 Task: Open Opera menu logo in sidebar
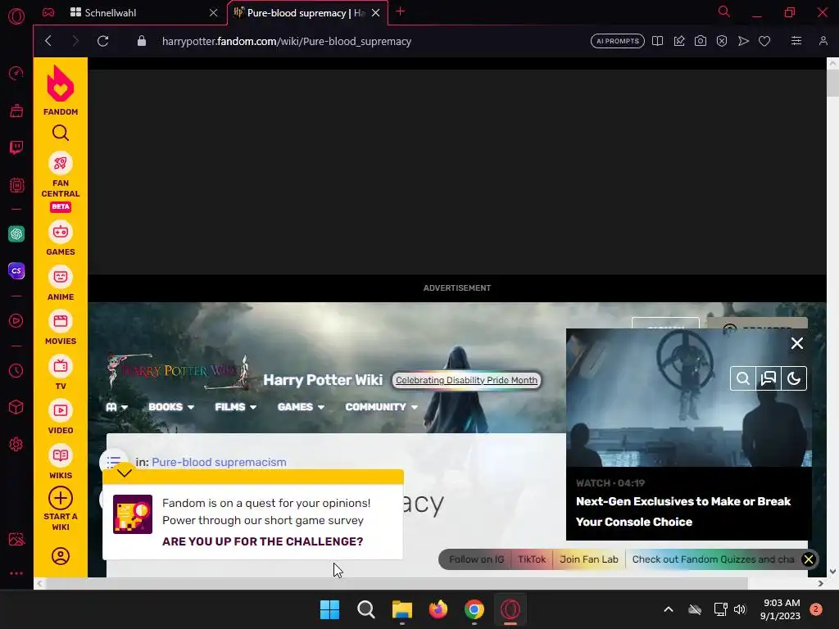click(16, 16)
